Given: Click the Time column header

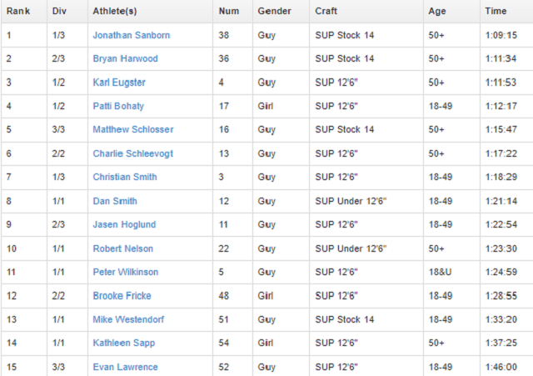Looking at the screenshot, I should pos(495,12).
